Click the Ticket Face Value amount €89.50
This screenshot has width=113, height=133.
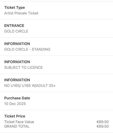tap(102, 122)
